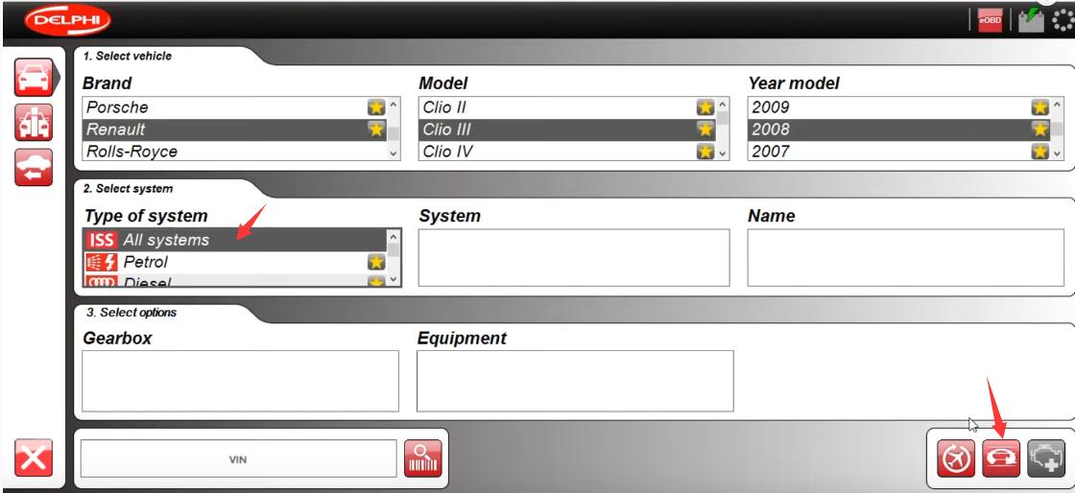This screenshot has width=1075, height=493.
Task: Select Clio IV in the Model list
Action: (x=567, y=152)
